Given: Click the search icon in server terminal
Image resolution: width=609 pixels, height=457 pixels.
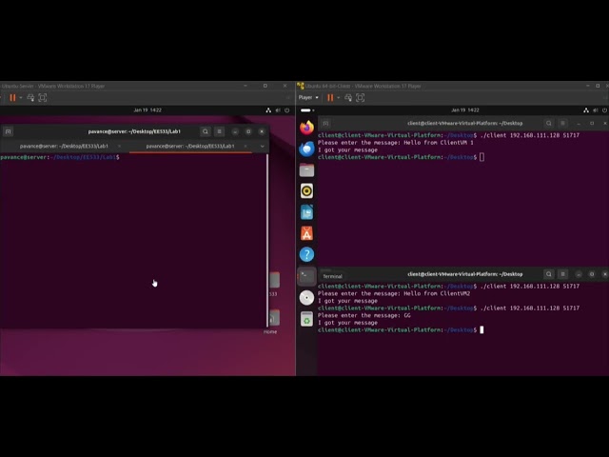Looking at the screenshot, I should pos(205,131).
